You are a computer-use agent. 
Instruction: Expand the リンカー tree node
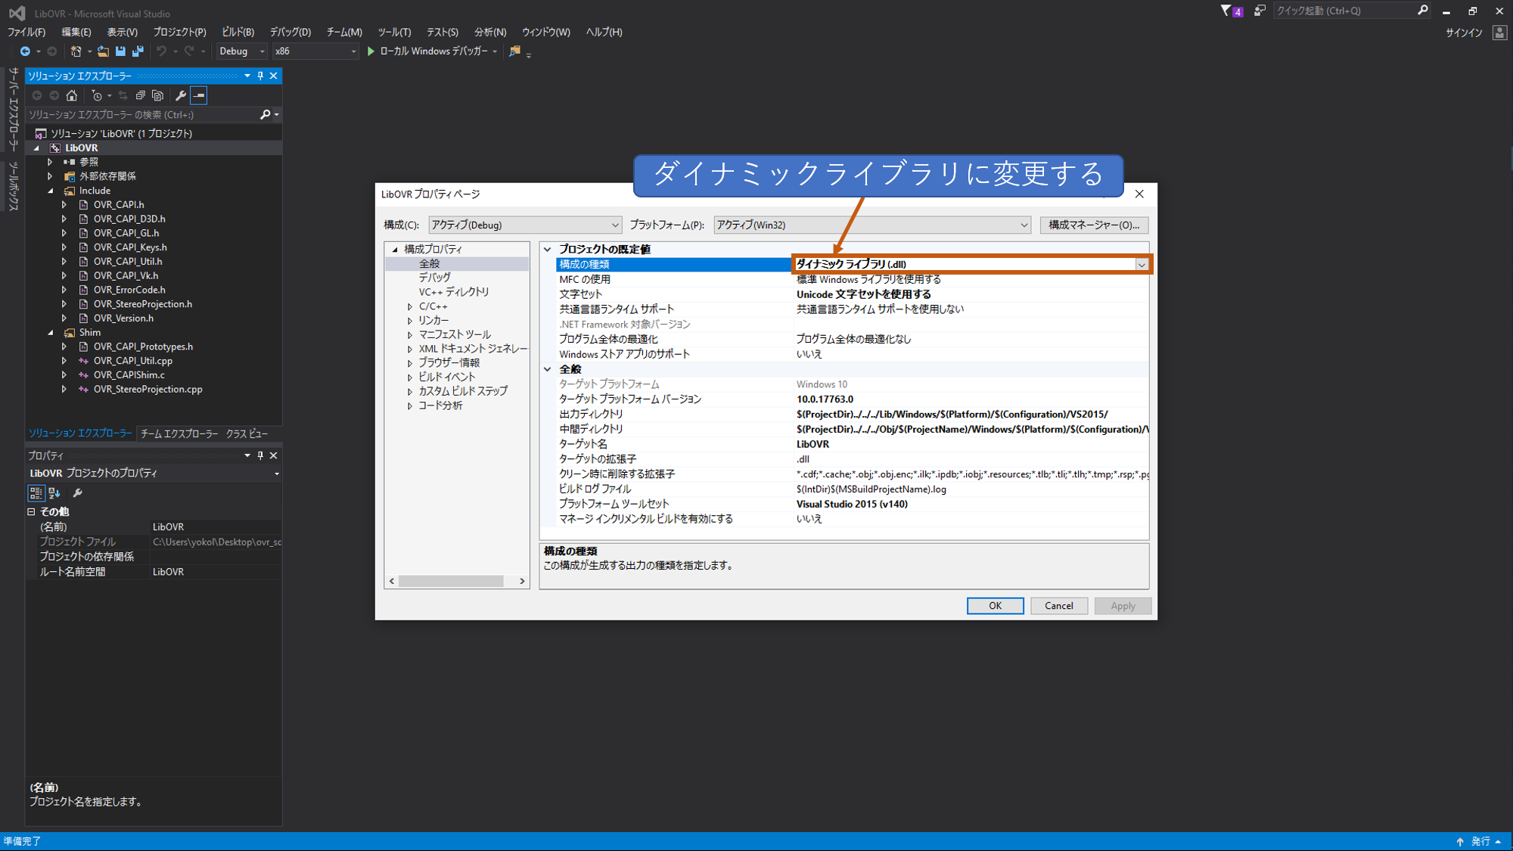410,321
